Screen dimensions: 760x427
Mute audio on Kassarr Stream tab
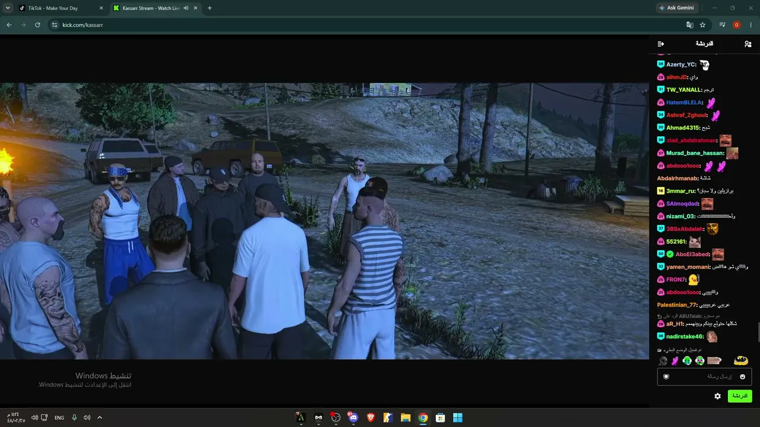tap(186, 8)
